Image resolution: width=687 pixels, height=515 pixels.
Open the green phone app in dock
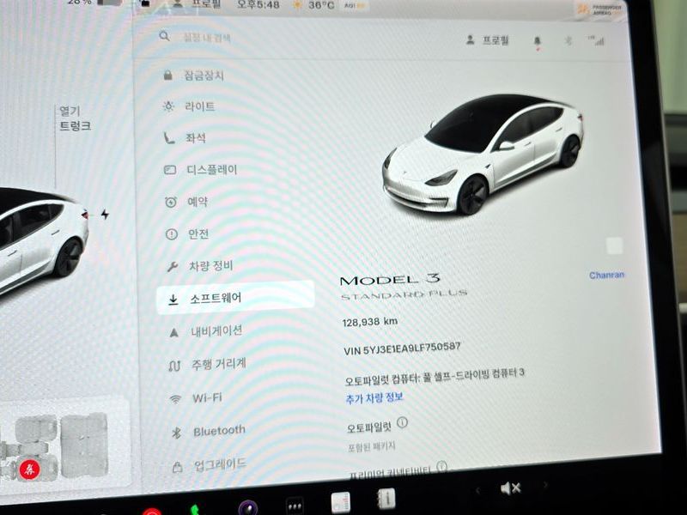pyautogui.click(x=194, y=510)
